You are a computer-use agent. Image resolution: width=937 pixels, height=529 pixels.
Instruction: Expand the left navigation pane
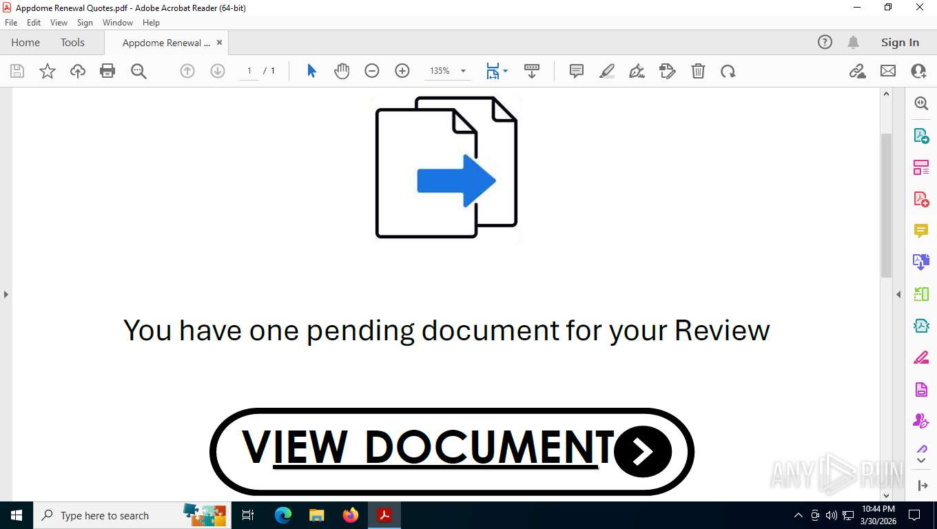6,294
